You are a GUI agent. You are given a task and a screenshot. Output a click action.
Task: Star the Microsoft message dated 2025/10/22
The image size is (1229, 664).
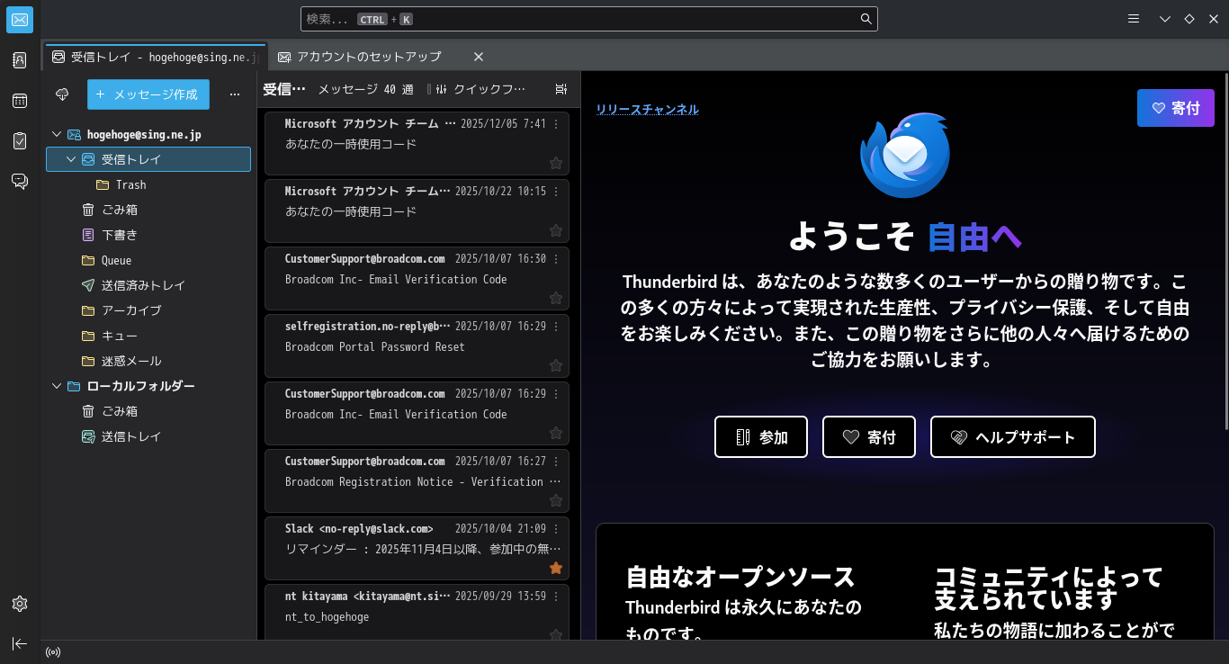(x=556, y=230)
